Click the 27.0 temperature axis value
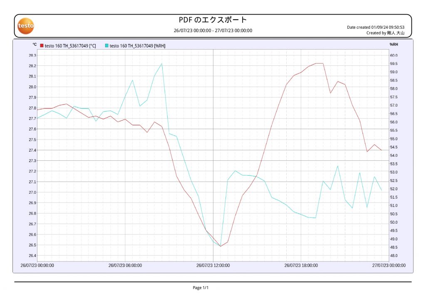Viewport: 426px width, 302px height. click(x=32, y=192)
